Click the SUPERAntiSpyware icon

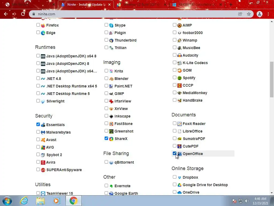click(x=43, y=170)
